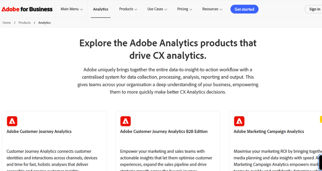This screenshot has height=171, width=322.
Task: Expand the Main Menu dropdown
Action: tap(72, 9)
